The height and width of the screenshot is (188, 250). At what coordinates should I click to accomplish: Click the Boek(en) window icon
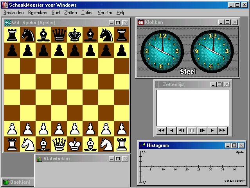(x=6, y=182)
